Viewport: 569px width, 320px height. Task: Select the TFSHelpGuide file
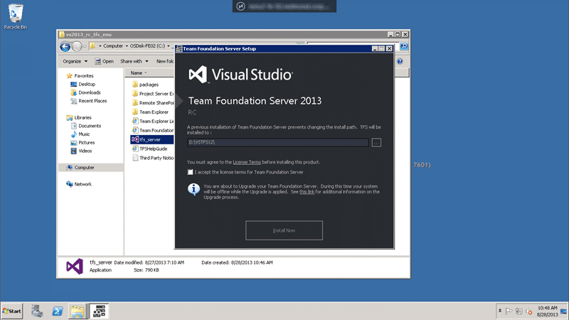pyautogui.click(x=150, y=149)
